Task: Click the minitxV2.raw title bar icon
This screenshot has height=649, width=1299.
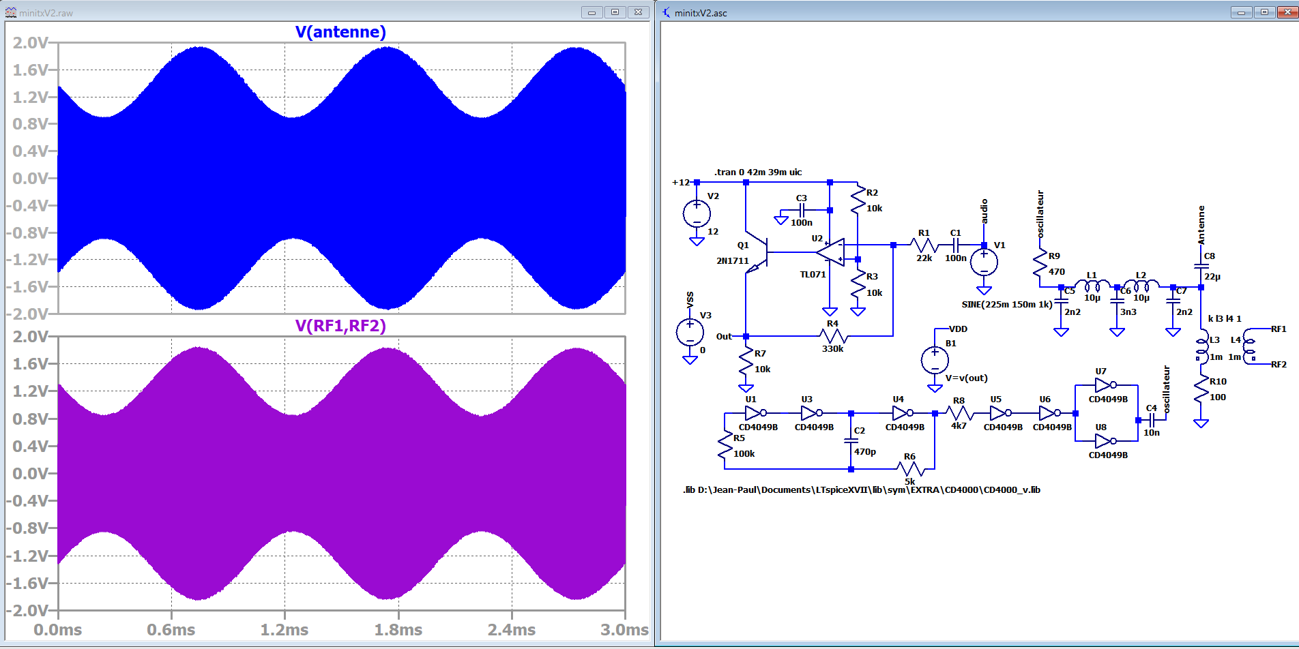Action: click(11, 12)
